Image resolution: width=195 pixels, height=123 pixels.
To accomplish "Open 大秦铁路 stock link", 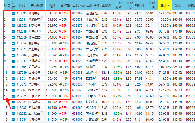I will click(x=92, y=120).
